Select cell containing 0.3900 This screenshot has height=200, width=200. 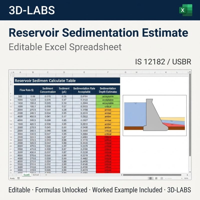click(x=84, y=131)
